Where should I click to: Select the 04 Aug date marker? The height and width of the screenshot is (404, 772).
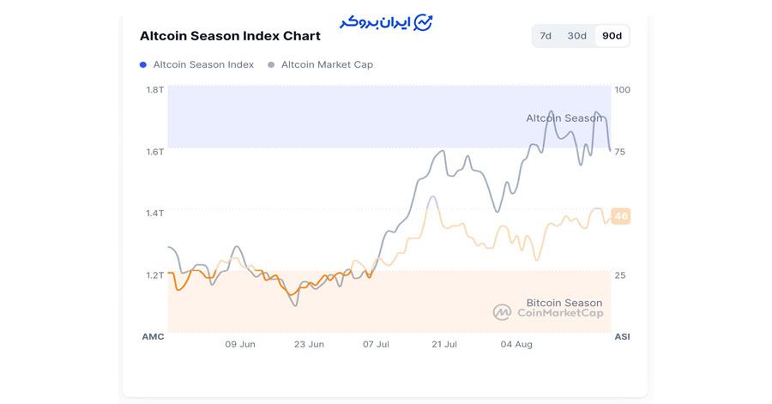516,344
